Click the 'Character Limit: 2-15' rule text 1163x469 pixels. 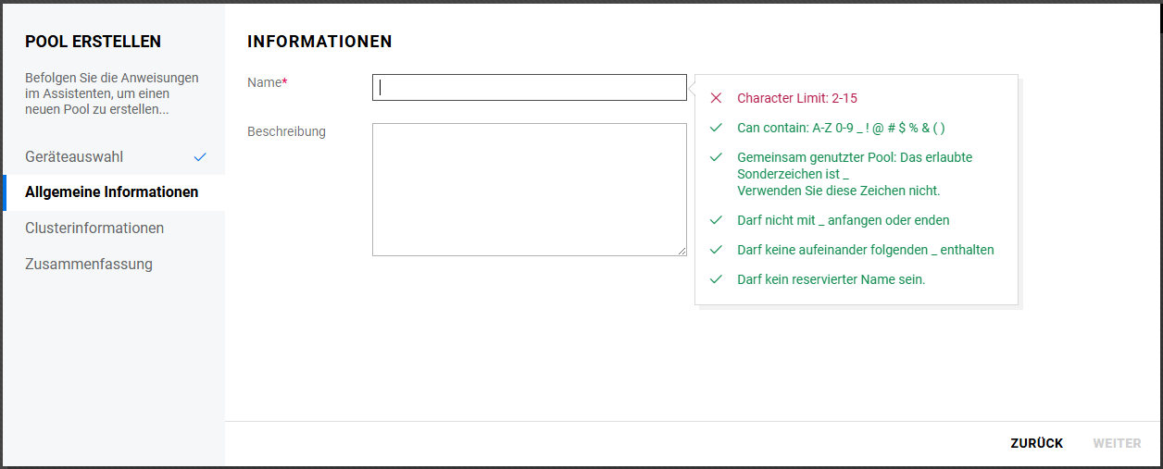(803, 98)
